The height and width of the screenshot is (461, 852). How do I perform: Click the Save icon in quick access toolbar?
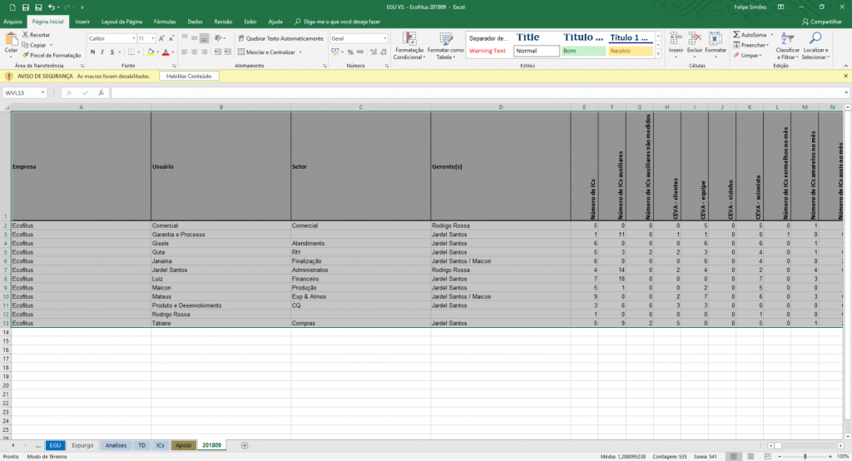pyautogui.click(x=26, y=7)
